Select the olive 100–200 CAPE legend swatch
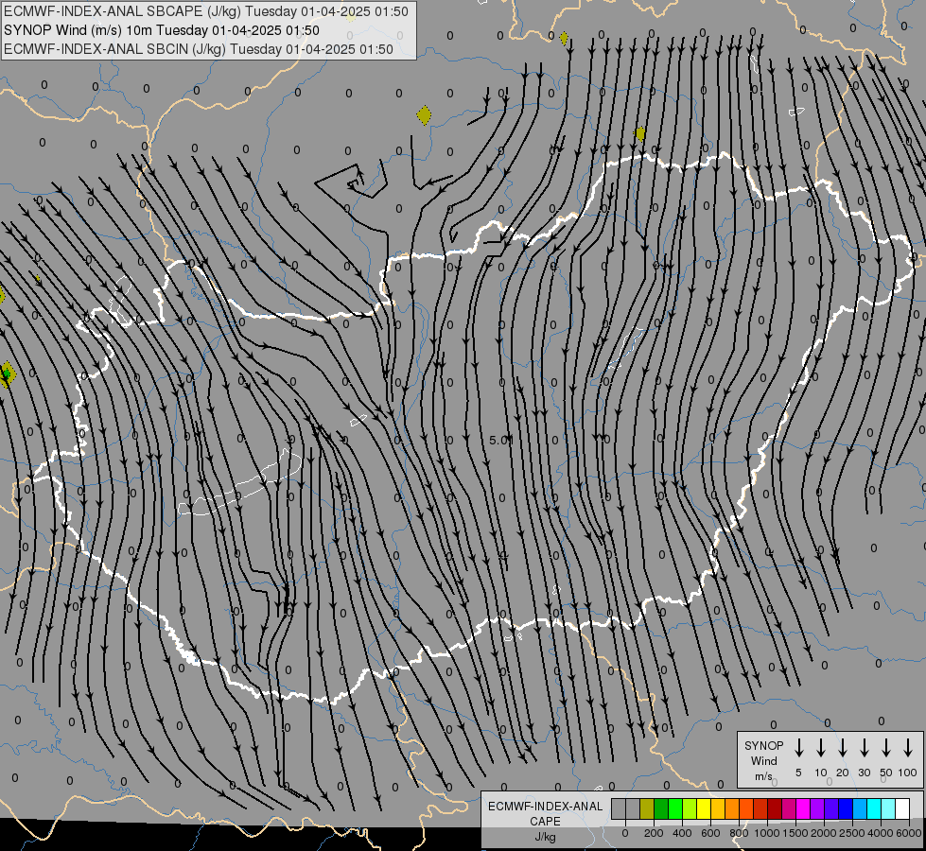The height and width of the screenshot is (851, 926). pos(647,808)
